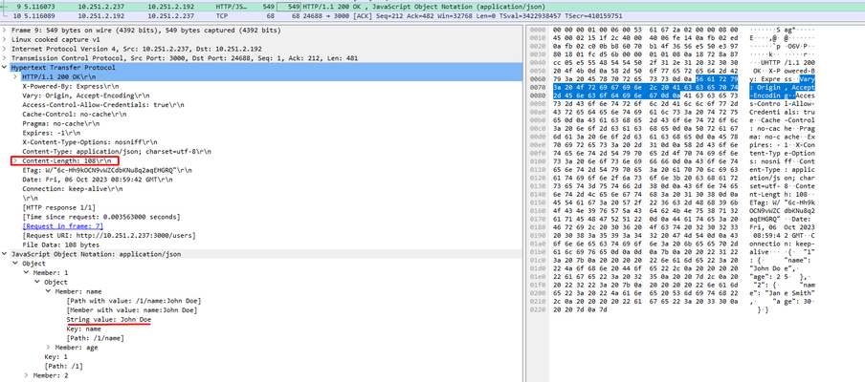Select X-Content-Type-Options: nosniff line
Screen dimensions: 865x382
click(x=85, y=142)
